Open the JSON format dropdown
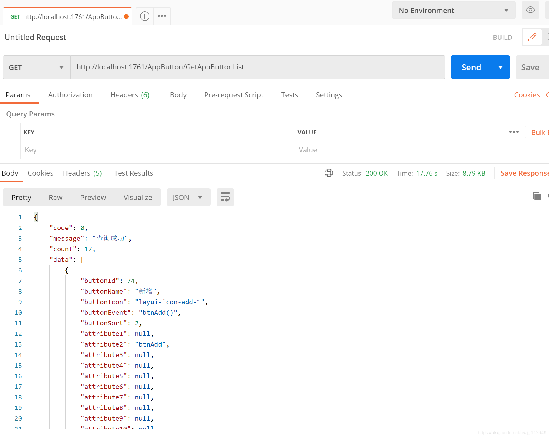The width and height of the screenshot is (549, 438). (188, 197)
